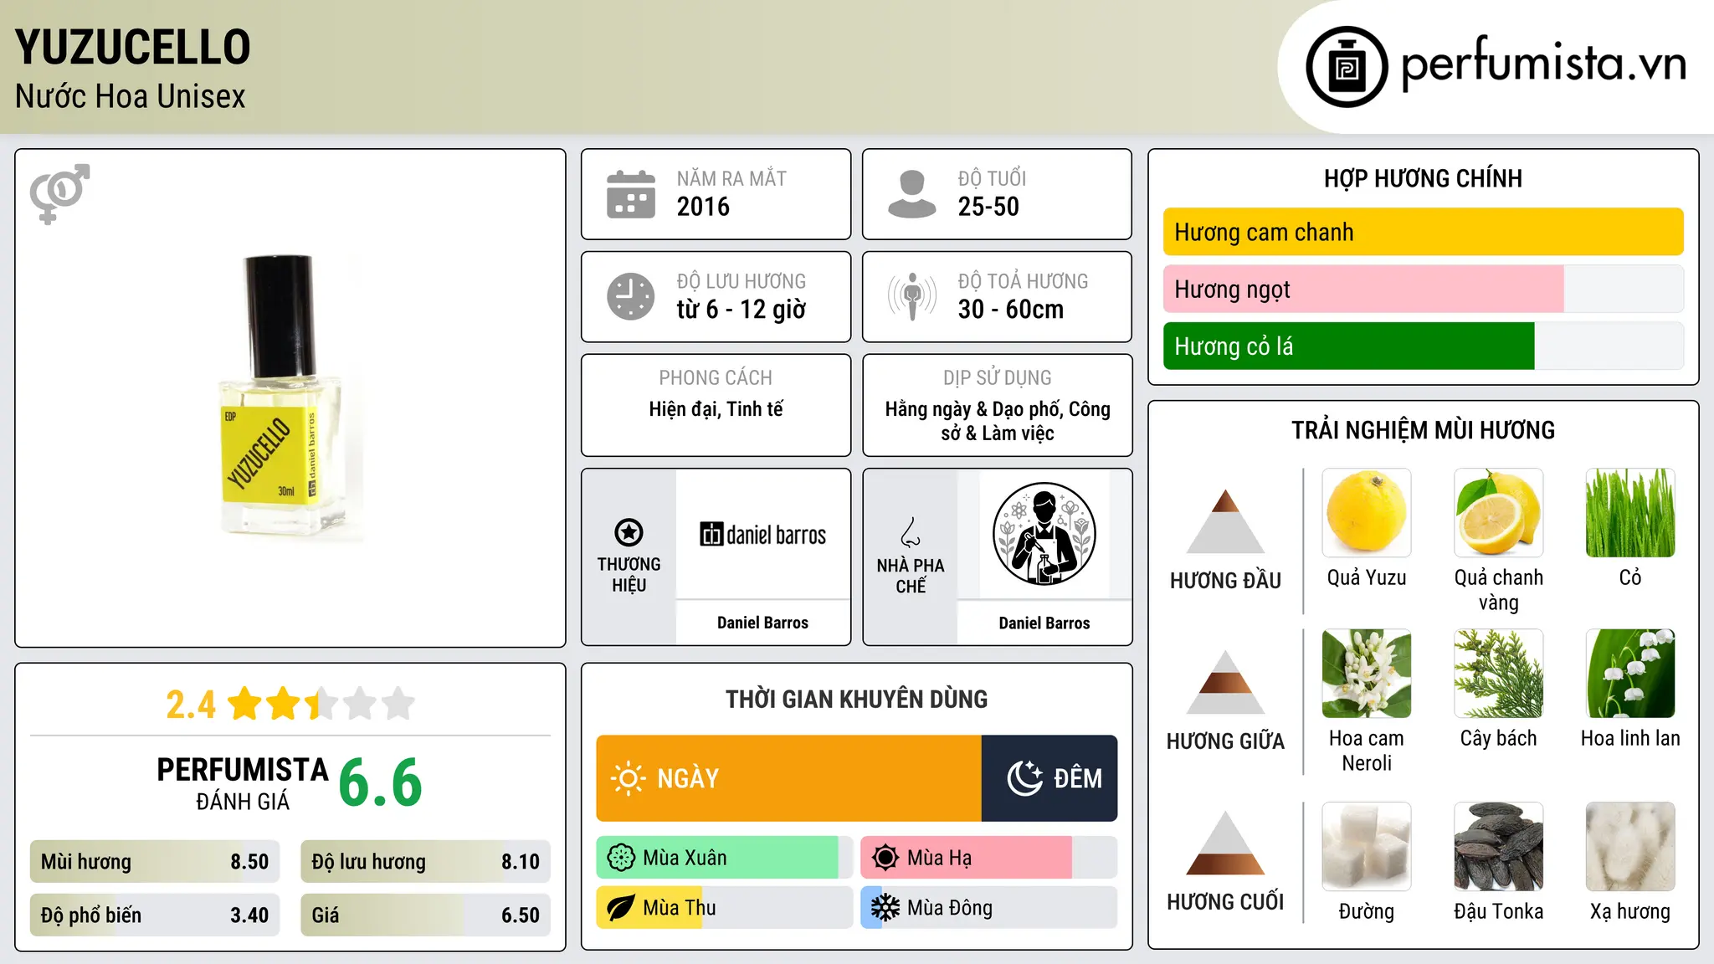This screenshot has width=1714, height=964.
Task: Click the Mùa Thu season bar
Action: 724,908
